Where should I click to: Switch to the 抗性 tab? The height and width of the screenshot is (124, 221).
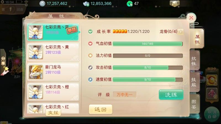194,61
